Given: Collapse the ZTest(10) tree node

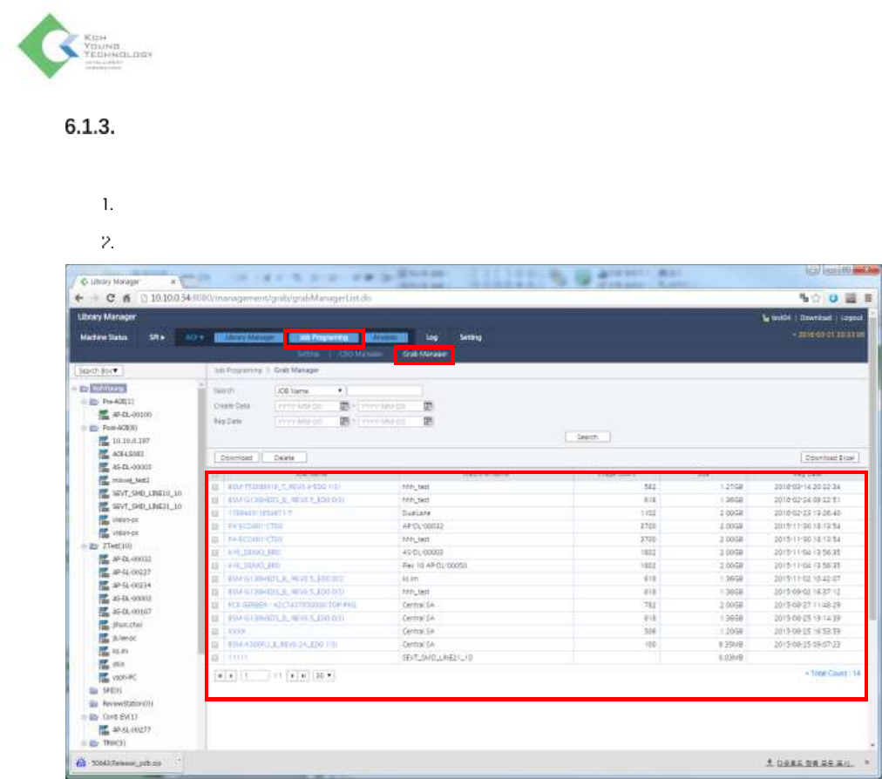Looking at the screenshot, I should (x=85, y=546).
